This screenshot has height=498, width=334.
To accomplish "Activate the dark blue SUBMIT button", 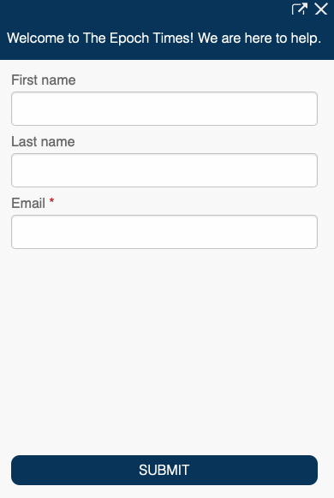I will tap(164, 470).
